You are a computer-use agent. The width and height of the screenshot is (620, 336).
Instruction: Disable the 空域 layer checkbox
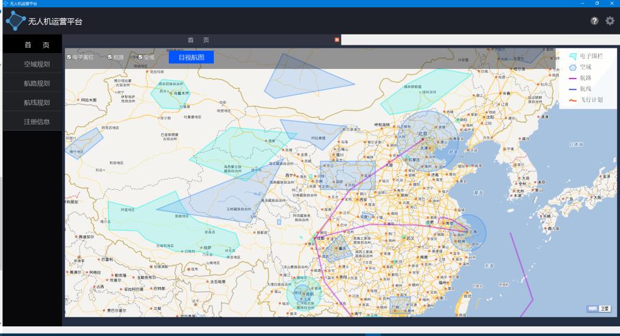point(140,57)
